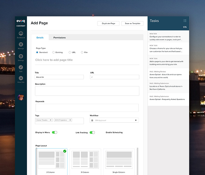This screenshot has height=175, width=205.
Task: Remove the 2015 Projectors tag
Action: 70,120
